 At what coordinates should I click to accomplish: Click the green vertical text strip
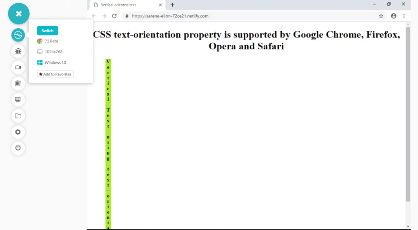[108, 144]
